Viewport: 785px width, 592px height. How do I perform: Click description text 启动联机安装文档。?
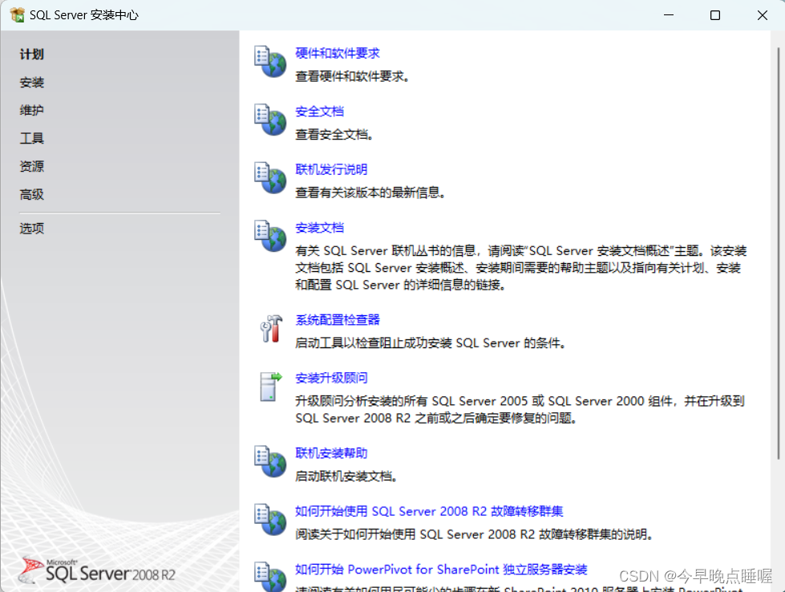pyautogui.click(x=346, y=476)
